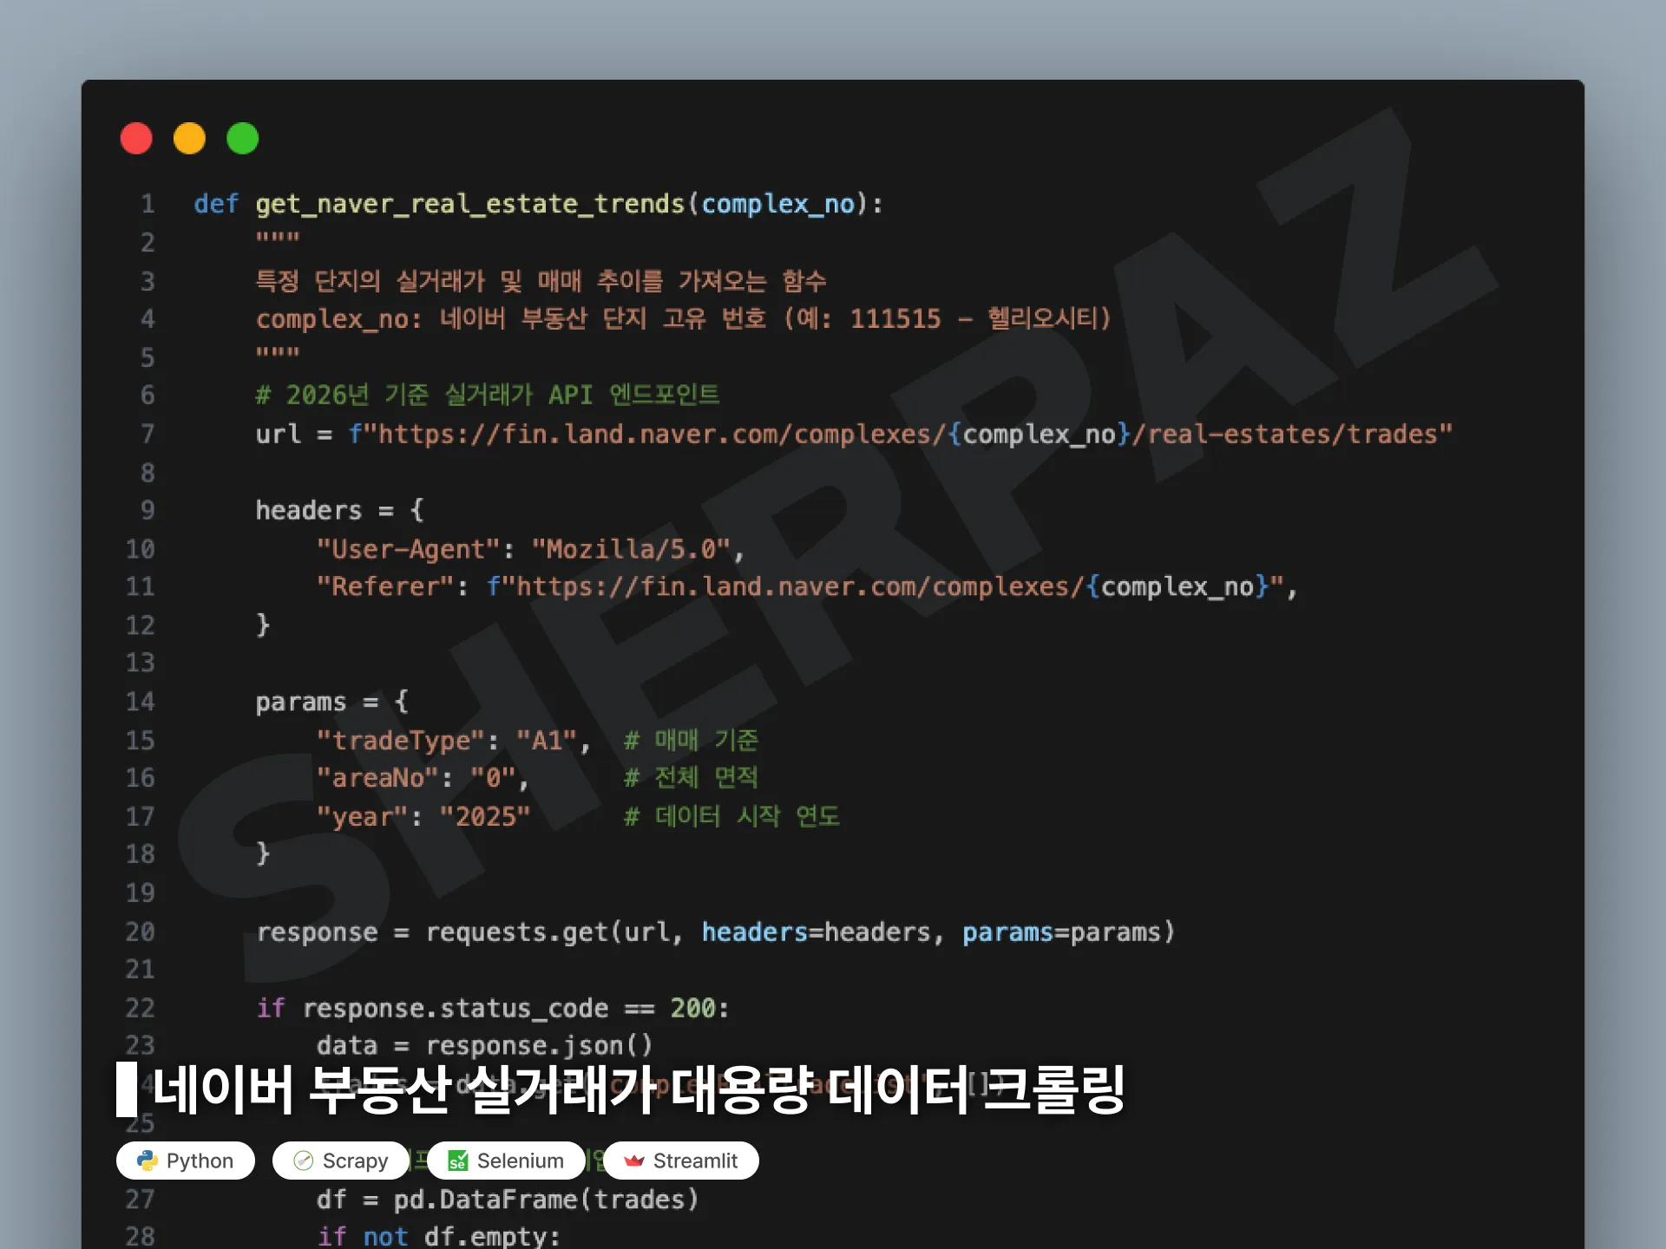This screenshot has height=1249, width=1666.
Task: Click the example number '111515'
Action: coord(895,319)
